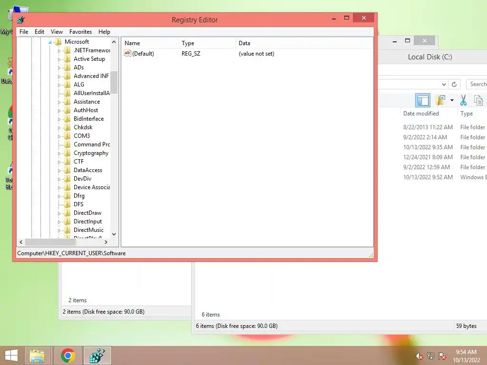This screenshot has height=365, width=487.
Task: Click the (Default) string value icon
Action: pyautogui.click(x=127, y=53)
